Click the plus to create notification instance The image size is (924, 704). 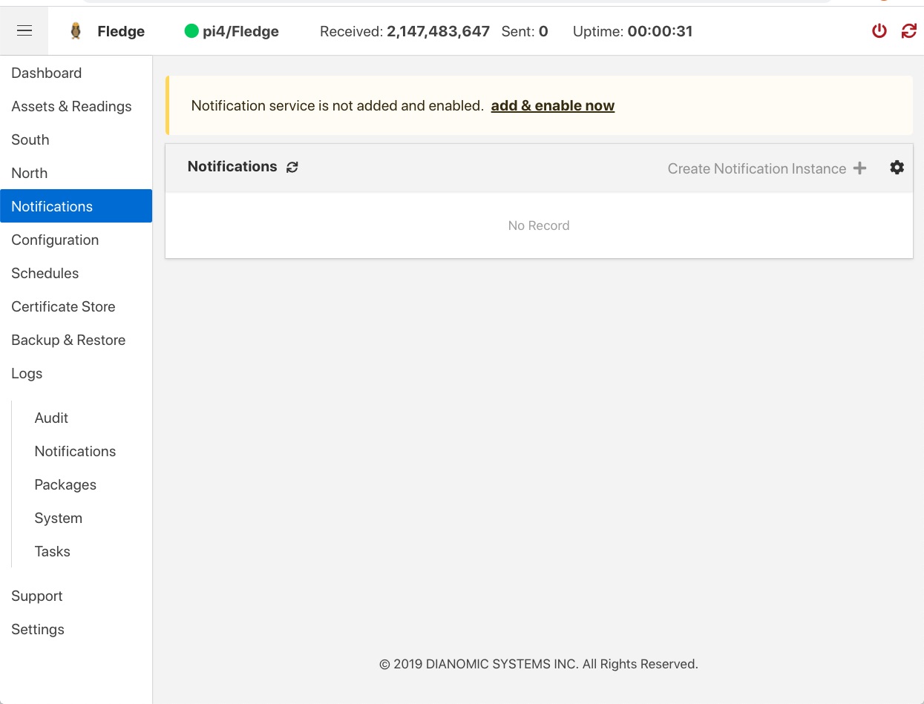coord(859,168)
